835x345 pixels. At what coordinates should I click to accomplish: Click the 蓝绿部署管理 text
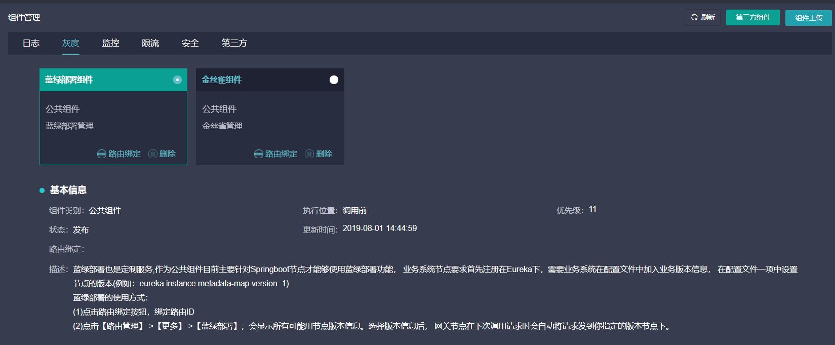click(x=70, y=126)
